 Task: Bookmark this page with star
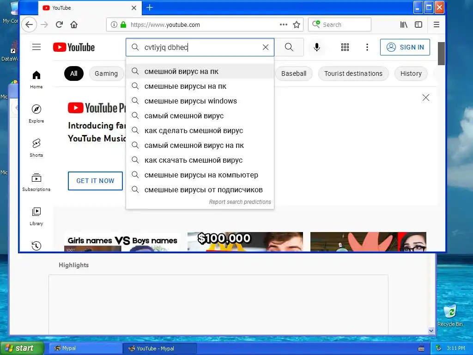pos(297,25)
